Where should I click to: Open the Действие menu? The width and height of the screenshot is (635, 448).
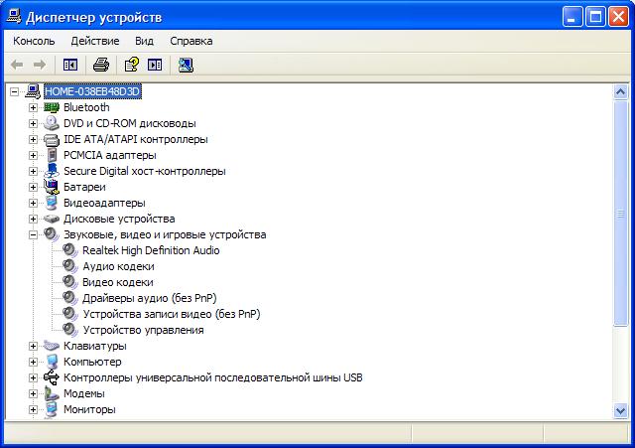[x=95, y=41]
